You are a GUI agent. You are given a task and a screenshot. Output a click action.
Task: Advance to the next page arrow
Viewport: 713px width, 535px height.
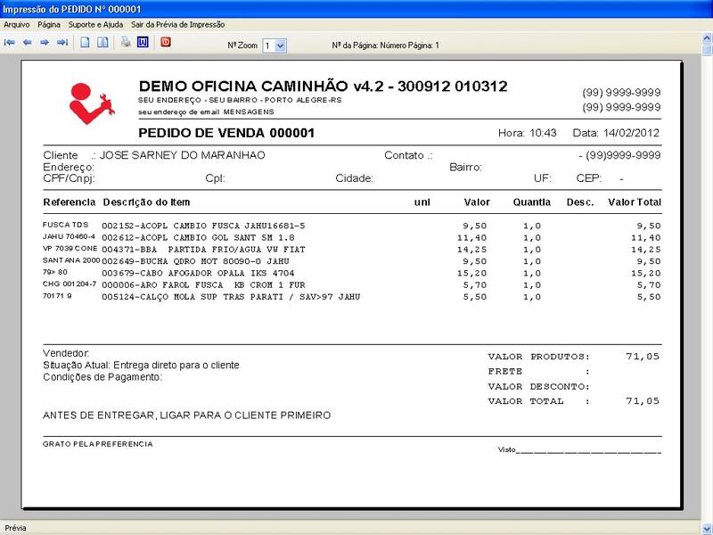click(45, 42)
